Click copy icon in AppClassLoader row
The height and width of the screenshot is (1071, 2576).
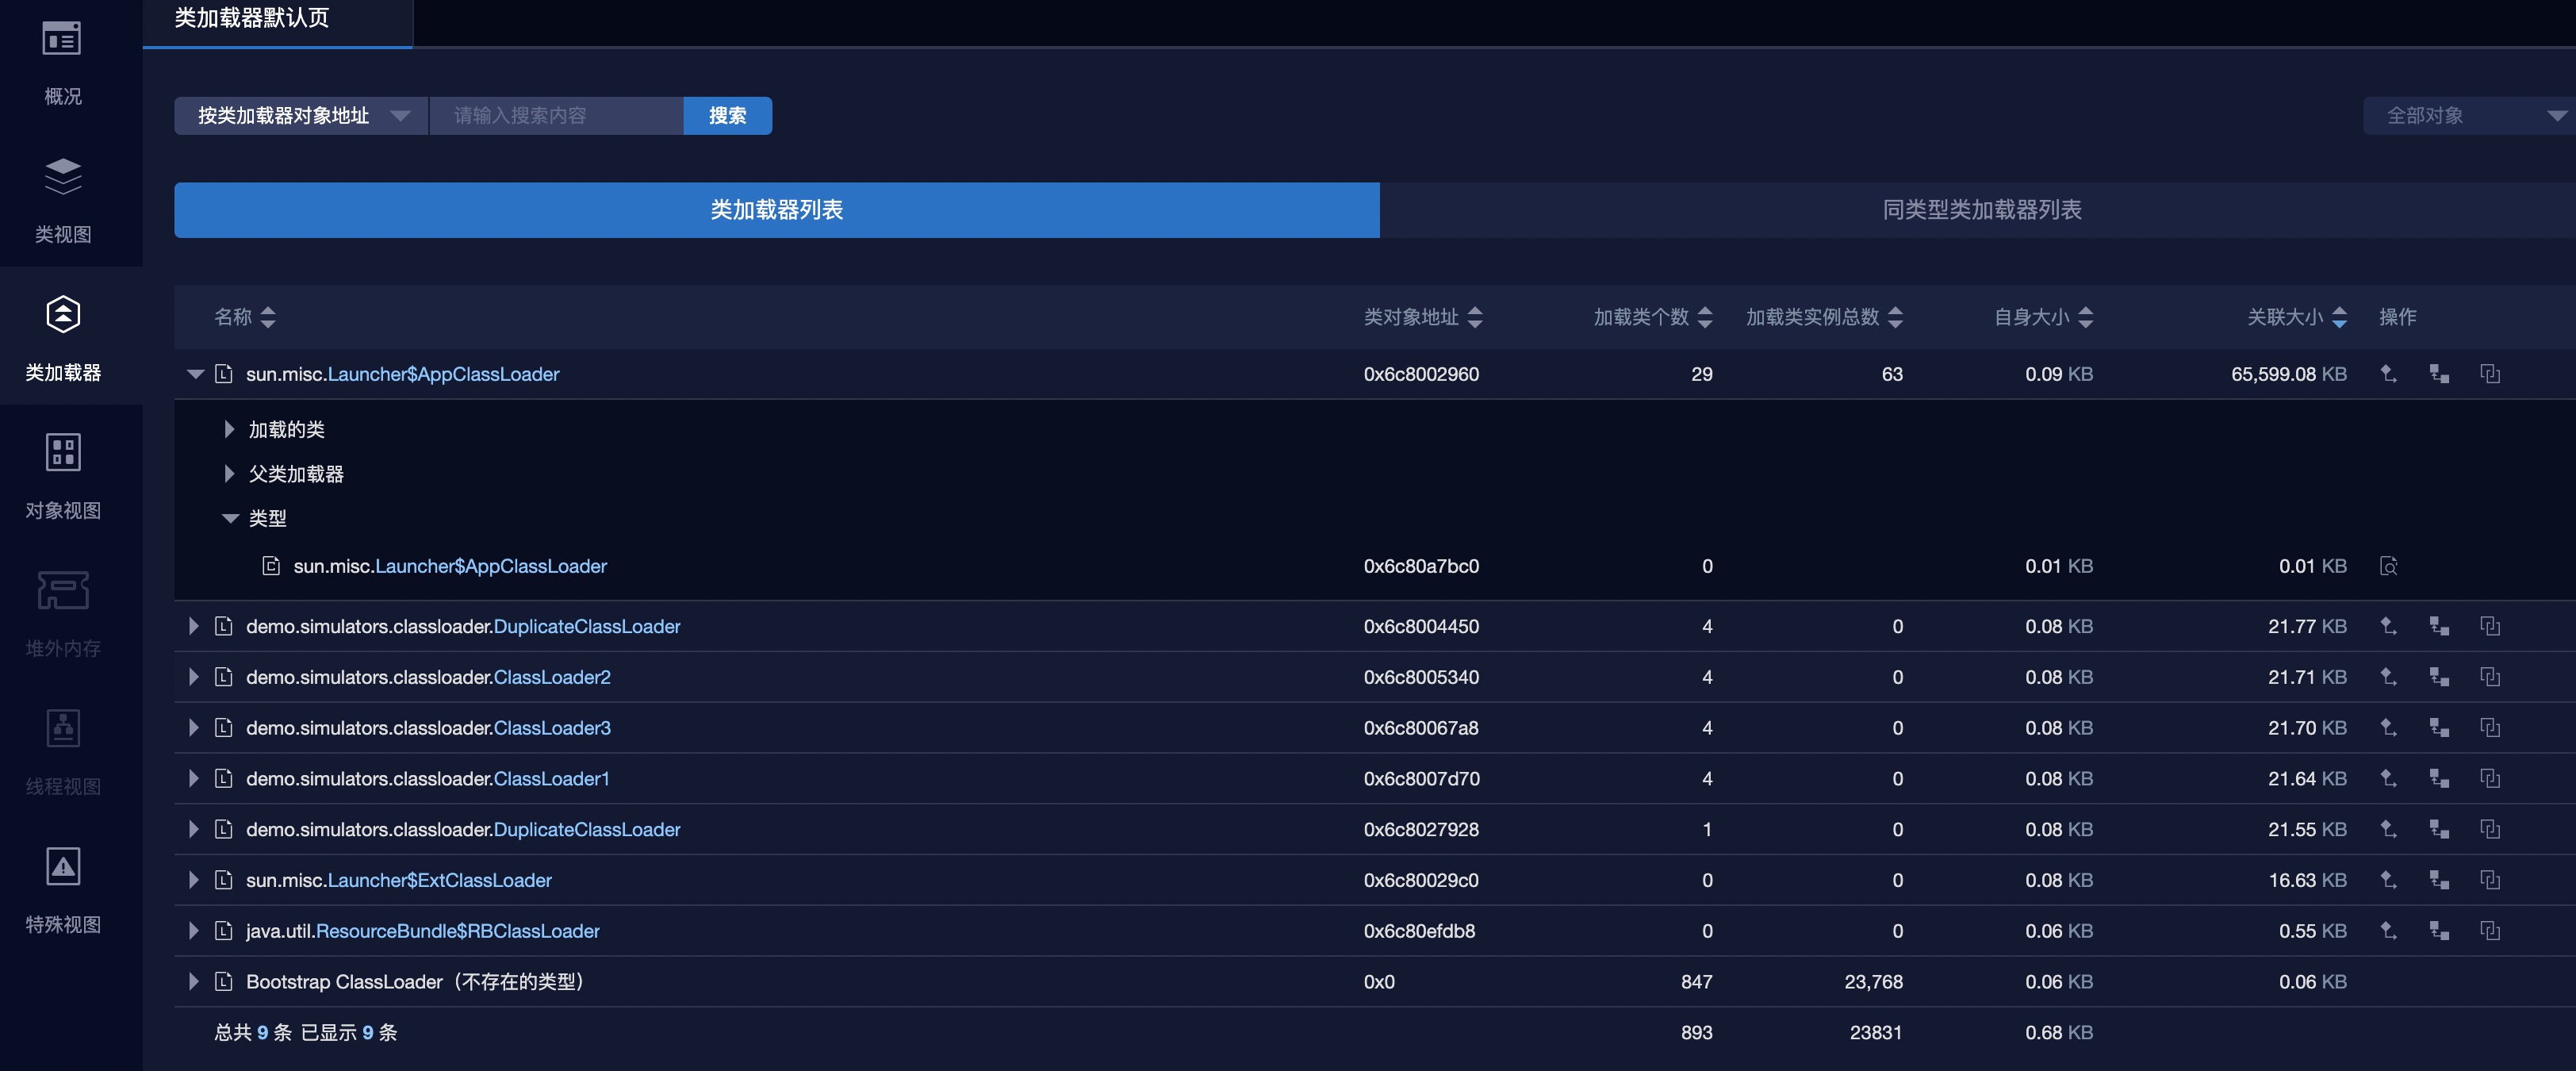click(x=2490, y=374)
